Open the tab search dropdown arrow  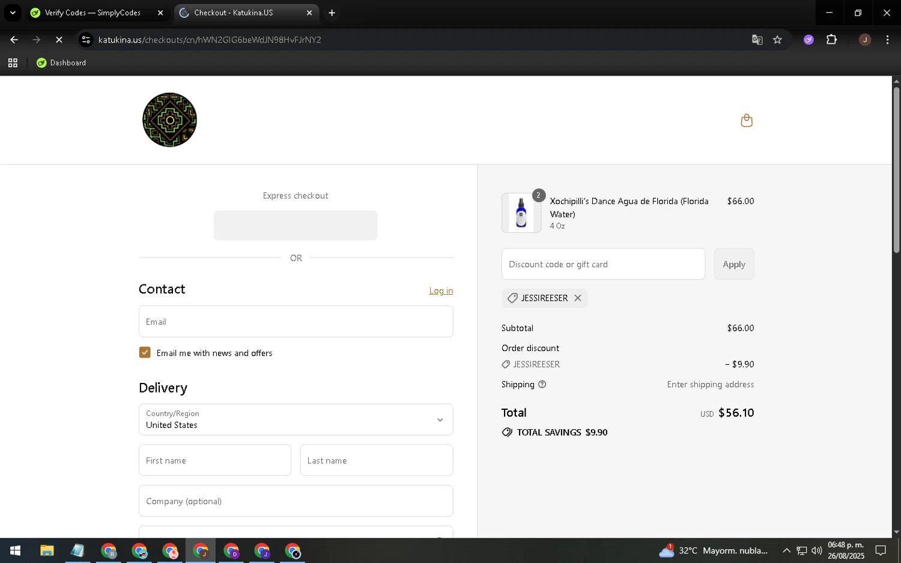[12, 13]
